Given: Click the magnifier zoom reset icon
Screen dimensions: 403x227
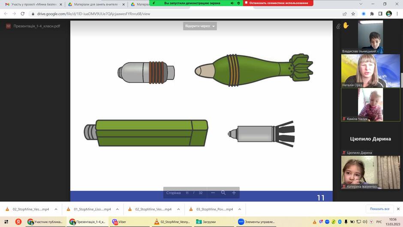Looking at the screenshot, I should tap(223, 193).
